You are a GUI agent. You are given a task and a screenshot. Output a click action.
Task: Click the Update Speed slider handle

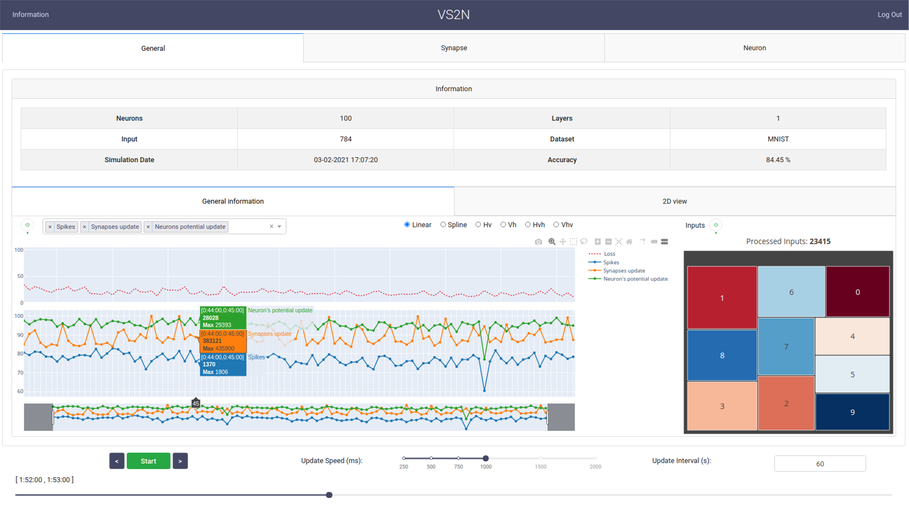tap(486, 458)
